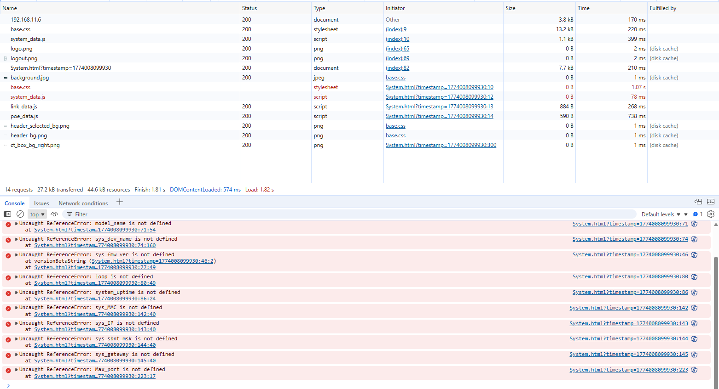Expand the sys_dev_name ReferenceError entry
The height and width of the screenshot is (389, 719).
17,239
